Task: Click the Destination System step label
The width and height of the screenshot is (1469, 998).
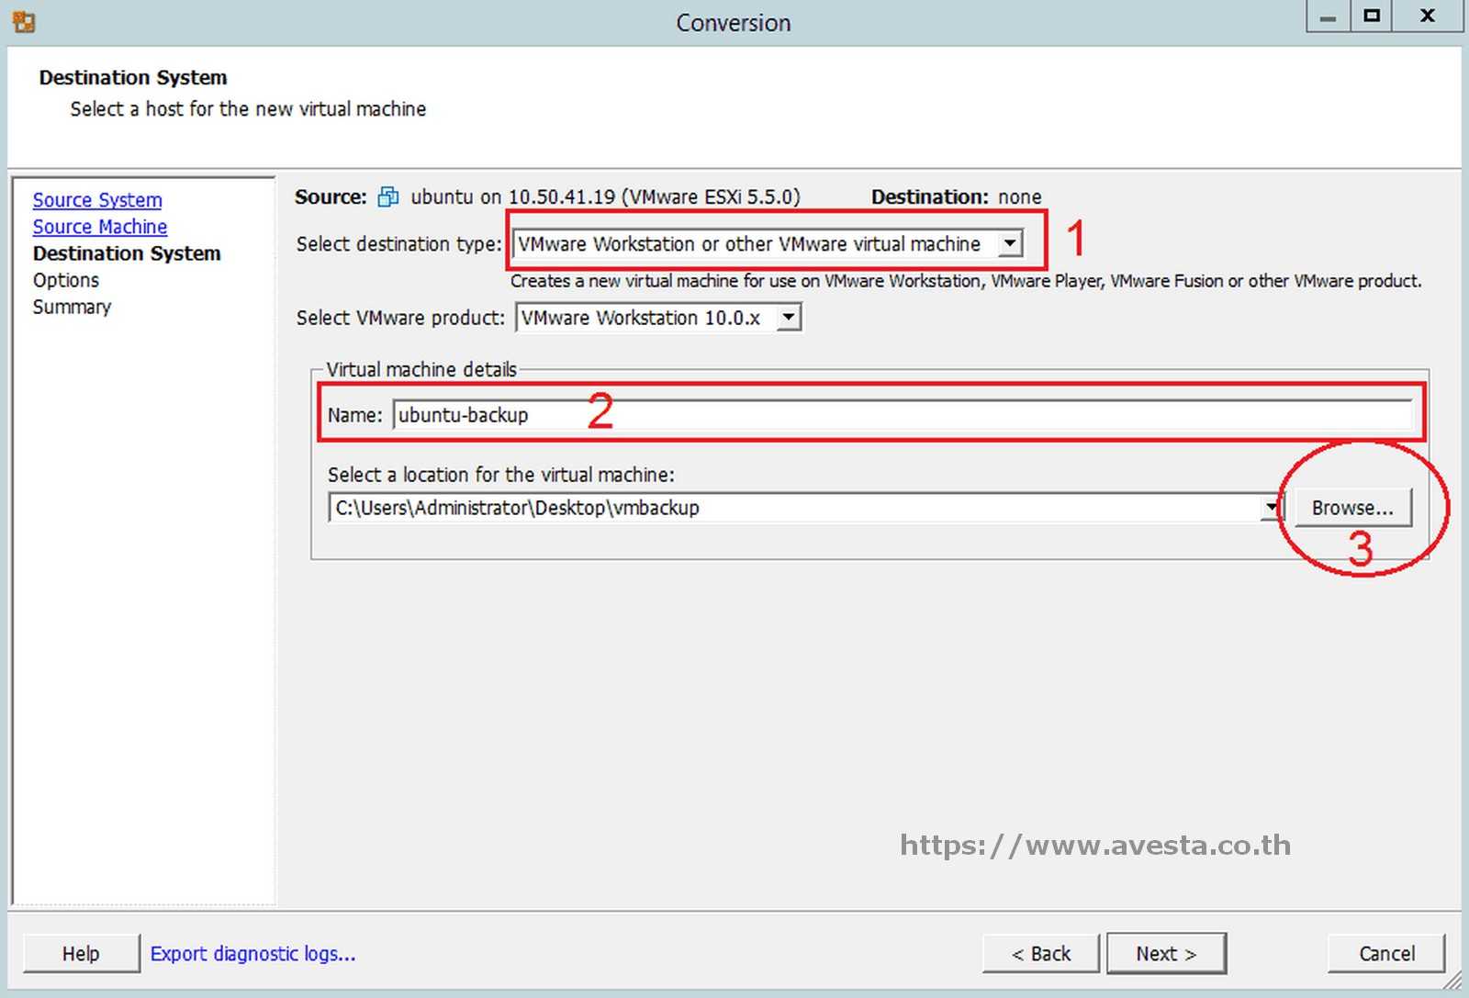Action: tap(128, 253)
